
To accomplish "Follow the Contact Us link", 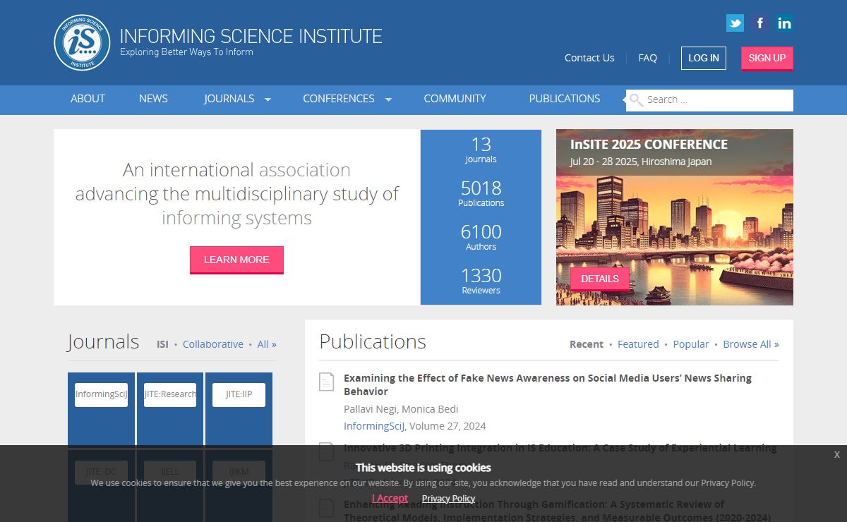I will [589, 58].
